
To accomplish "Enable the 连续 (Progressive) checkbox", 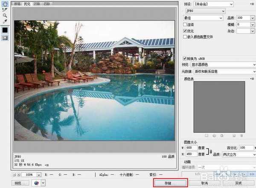I will point(185,25).
